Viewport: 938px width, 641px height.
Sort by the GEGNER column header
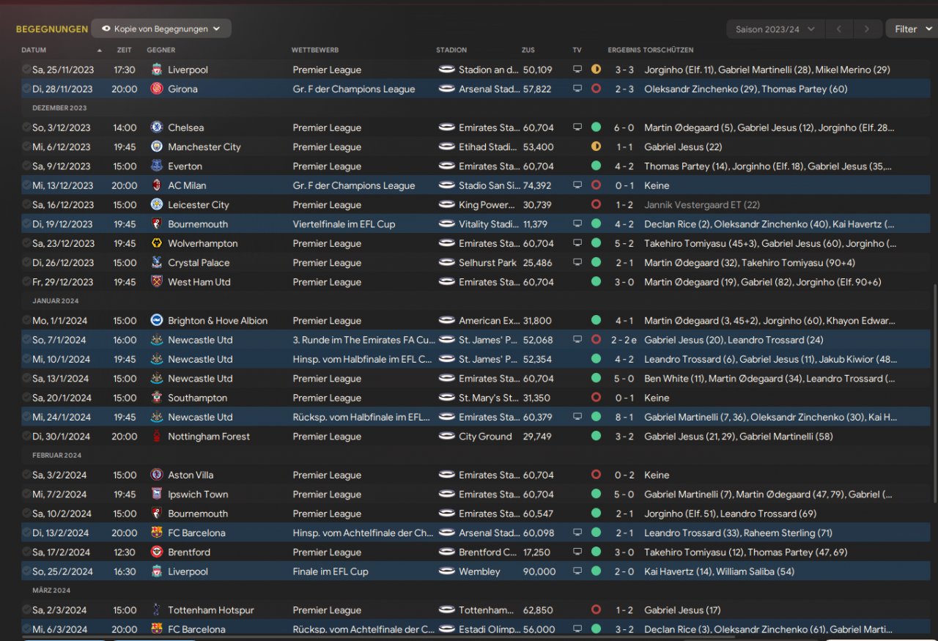160,50
